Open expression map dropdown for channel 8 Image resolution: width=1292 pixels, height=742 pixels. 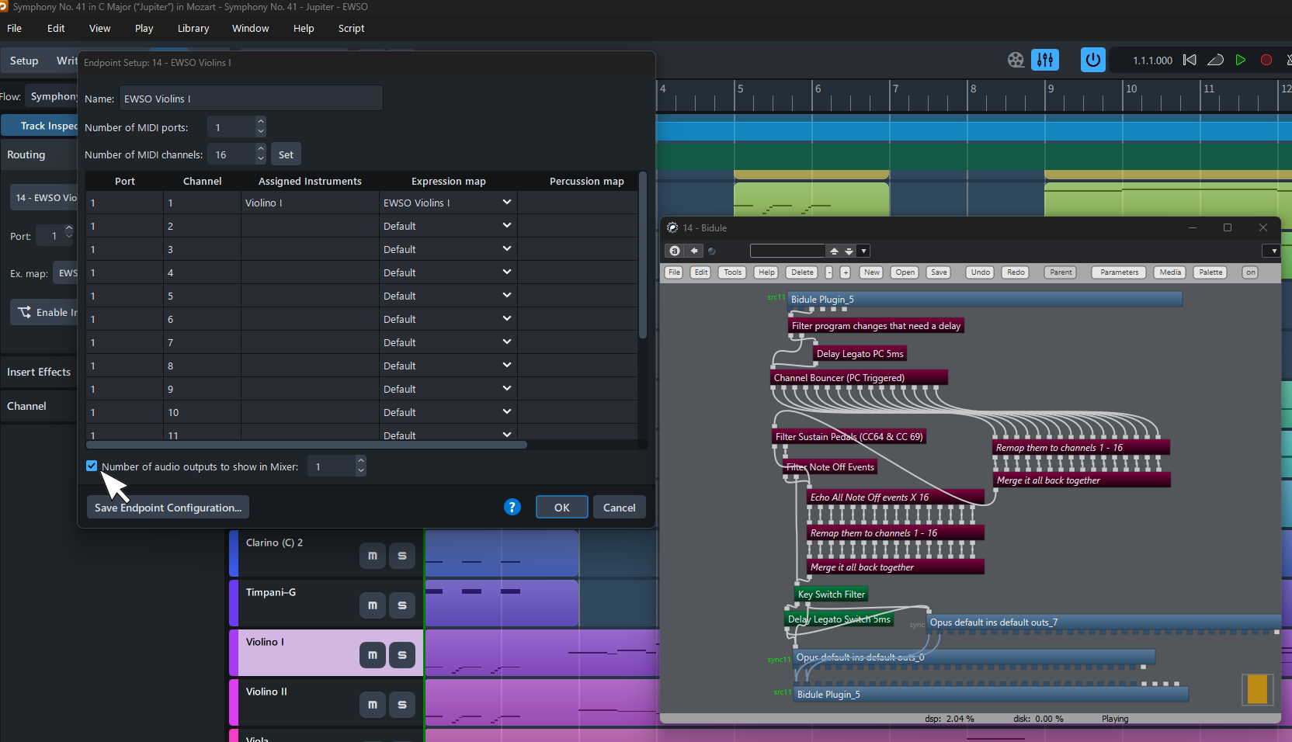pos(507,366)
